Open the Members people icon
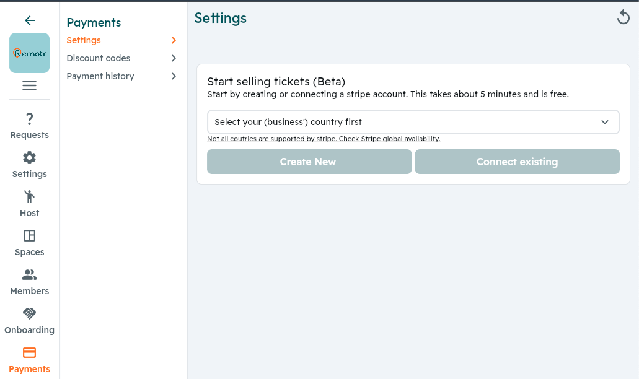This screenshot has width=639, height=379. coord(29,275)
